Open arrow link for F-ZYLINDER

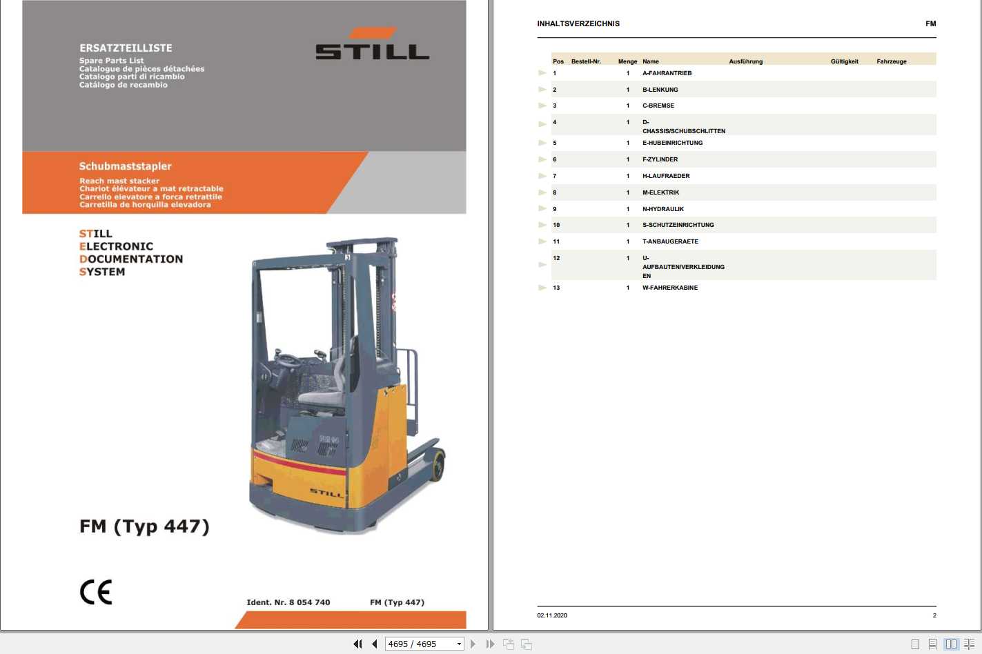point(542,159)
